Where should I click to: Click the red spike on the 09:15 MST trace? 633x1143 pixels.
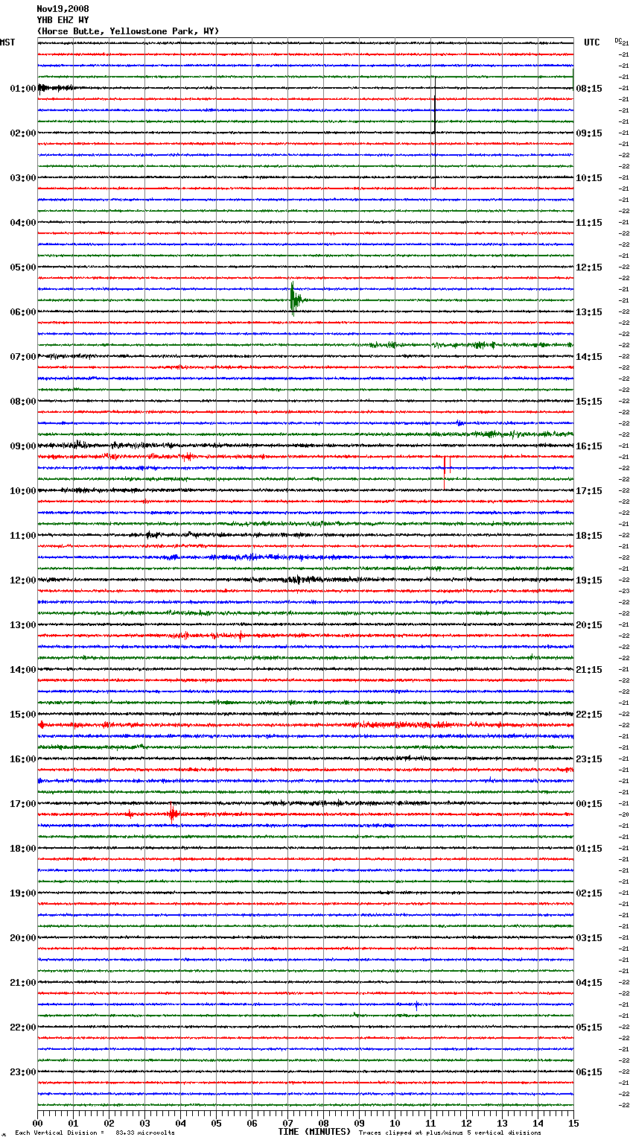coord(445,472)
